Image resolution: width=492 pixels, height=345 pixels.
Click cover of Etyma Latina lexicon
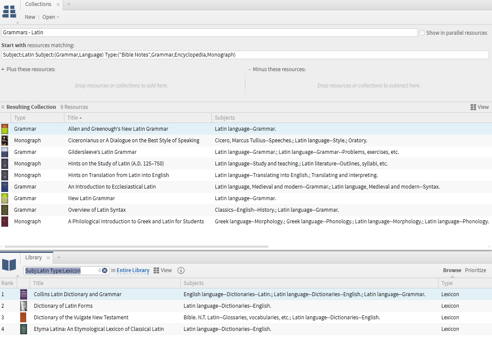[x=24, y=329]
